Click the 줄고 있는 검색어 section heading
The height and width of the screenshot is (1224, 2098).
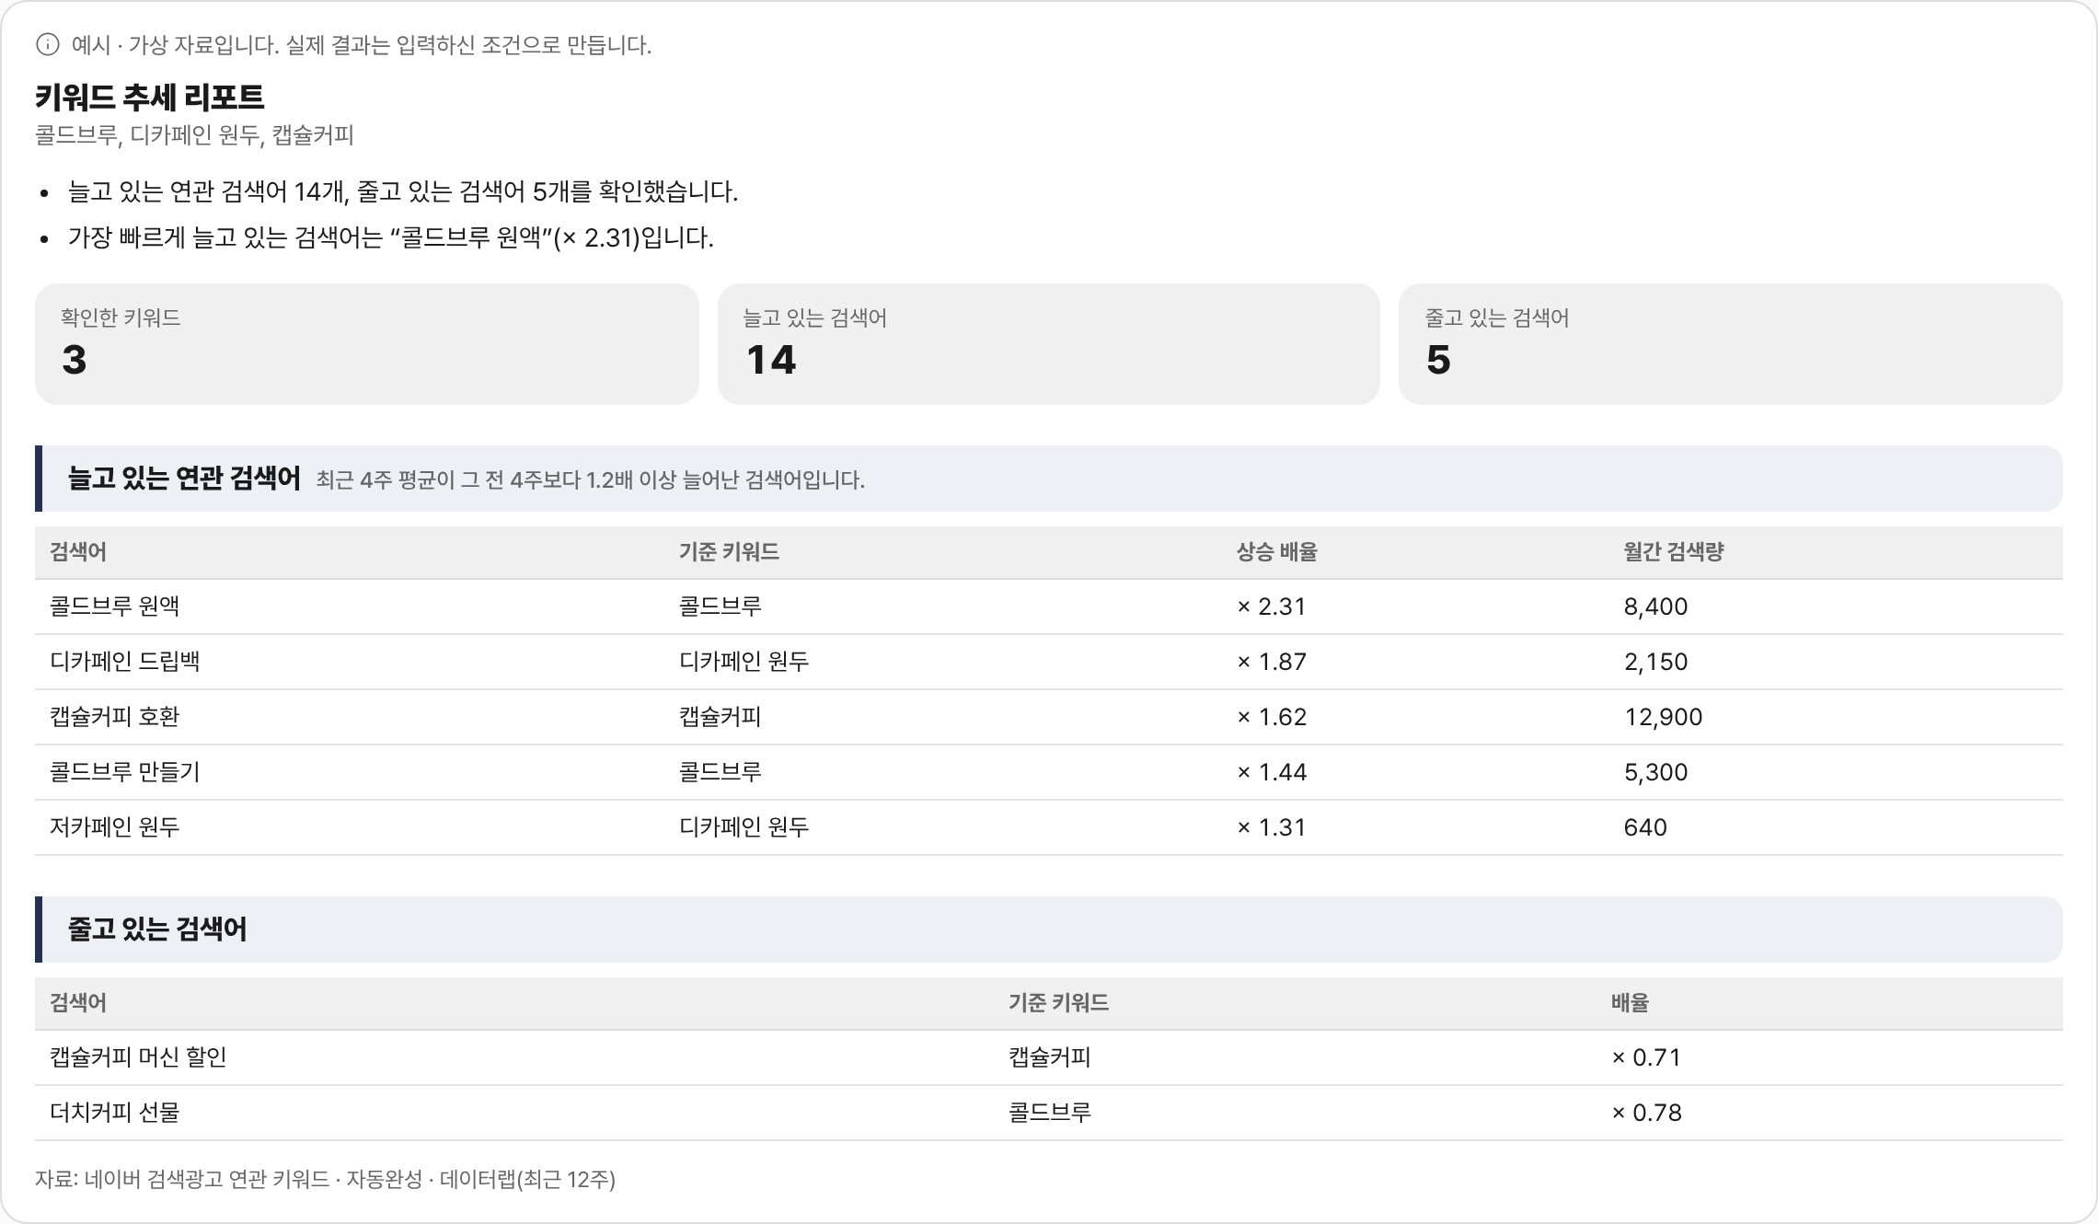coord(157,930)
